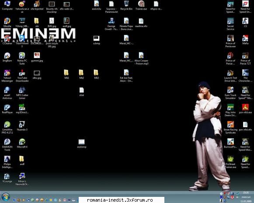
Task: Select the sXe Injected shortcut
Action: click(37, 5)
